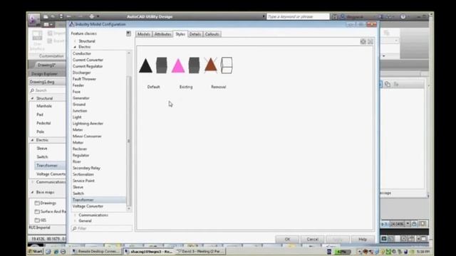Click the Filter input field

[x=102, y=228]
